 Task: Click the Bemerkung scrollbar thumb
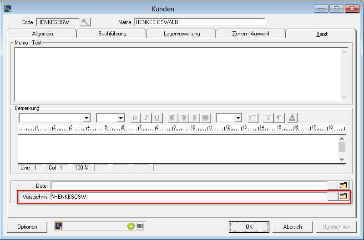[x=342, y=147]
